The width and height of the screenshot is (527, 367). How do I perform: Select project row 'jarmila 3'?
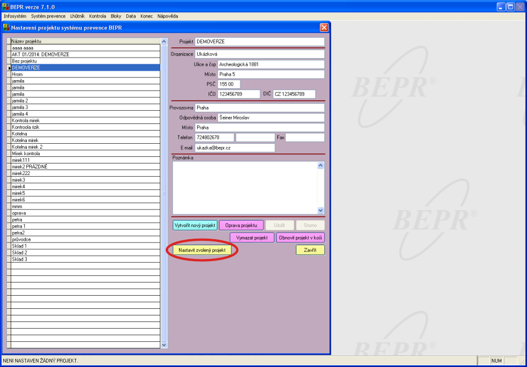tap(86, 108)
